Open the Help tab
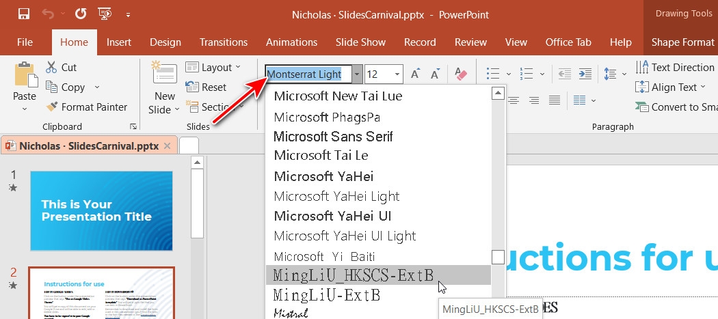 [620, 42]
